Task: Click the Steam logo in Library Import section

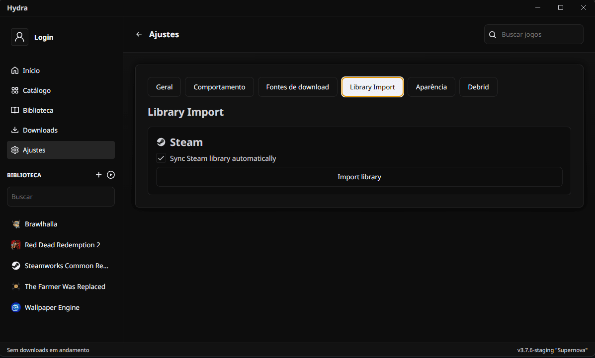Action: coord(161,142)
